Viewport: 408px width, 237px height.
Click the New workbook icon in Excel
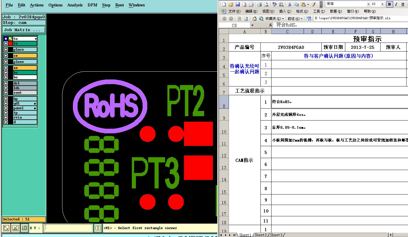[224, 4]
